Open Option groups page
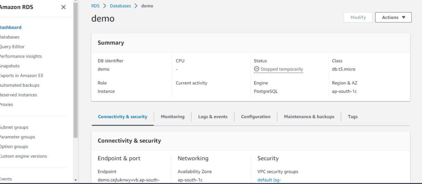This screenshot has width=422, height=184. tap(14, 147)
